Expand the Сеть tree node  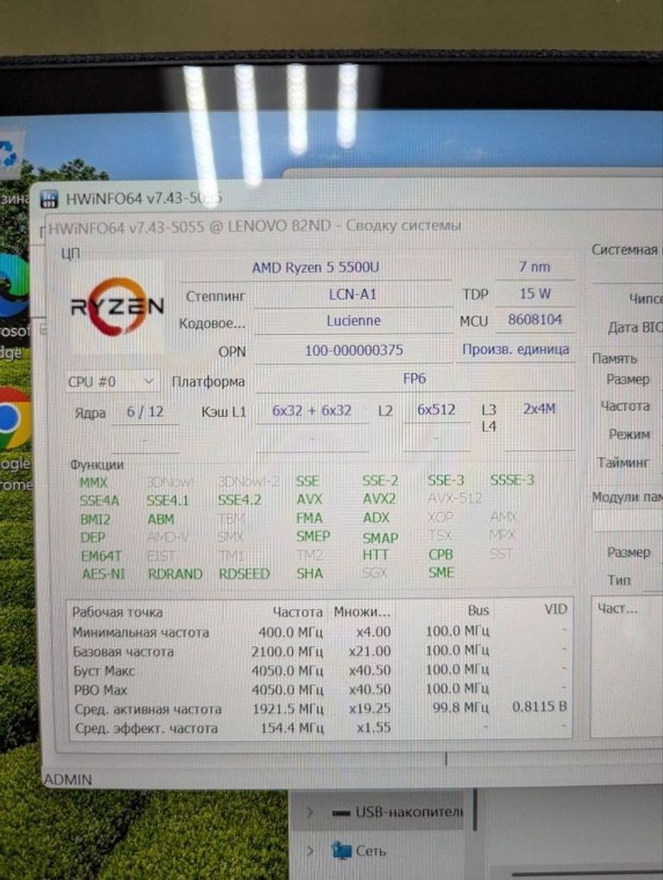click(310, 852)
